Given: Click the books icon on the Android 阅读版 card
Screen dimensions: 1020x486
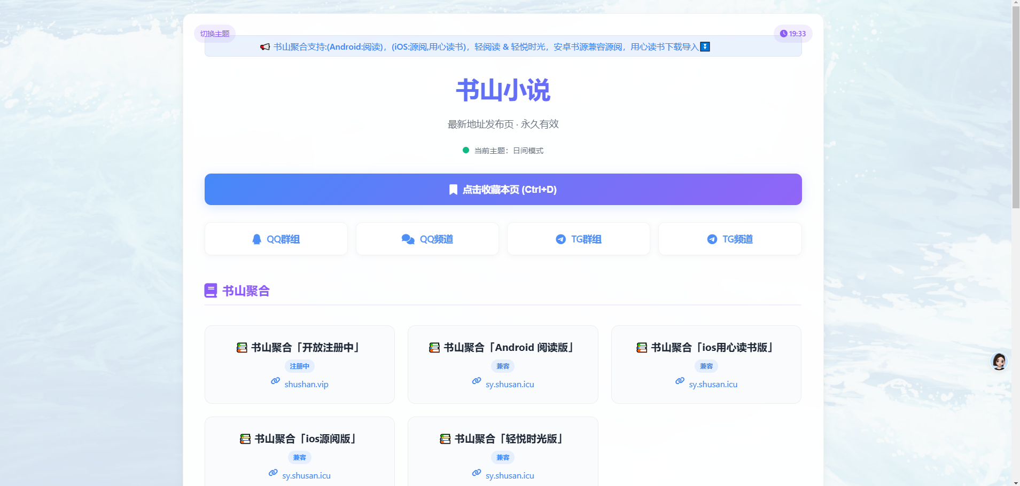Looking at the screenshot, I should 434,348.
